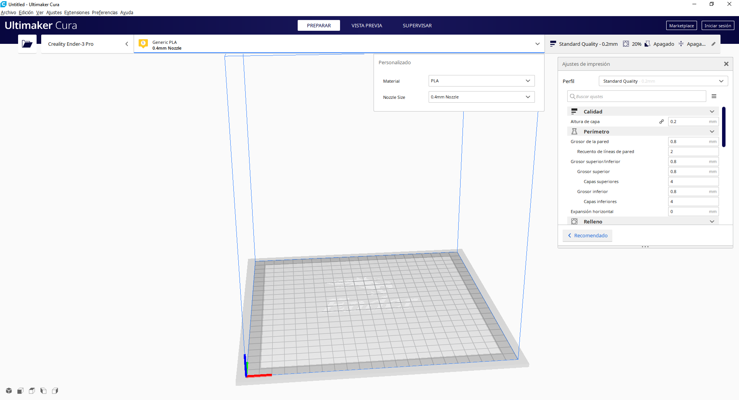Collapse the printer selector chevron
The image size is (739, 400).
coord(127,44)
